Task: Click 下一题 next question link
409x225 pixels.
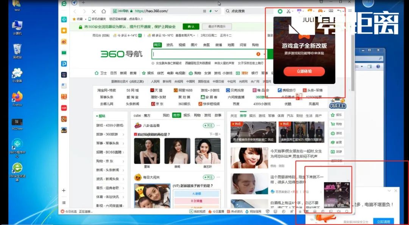Action: 215,134
